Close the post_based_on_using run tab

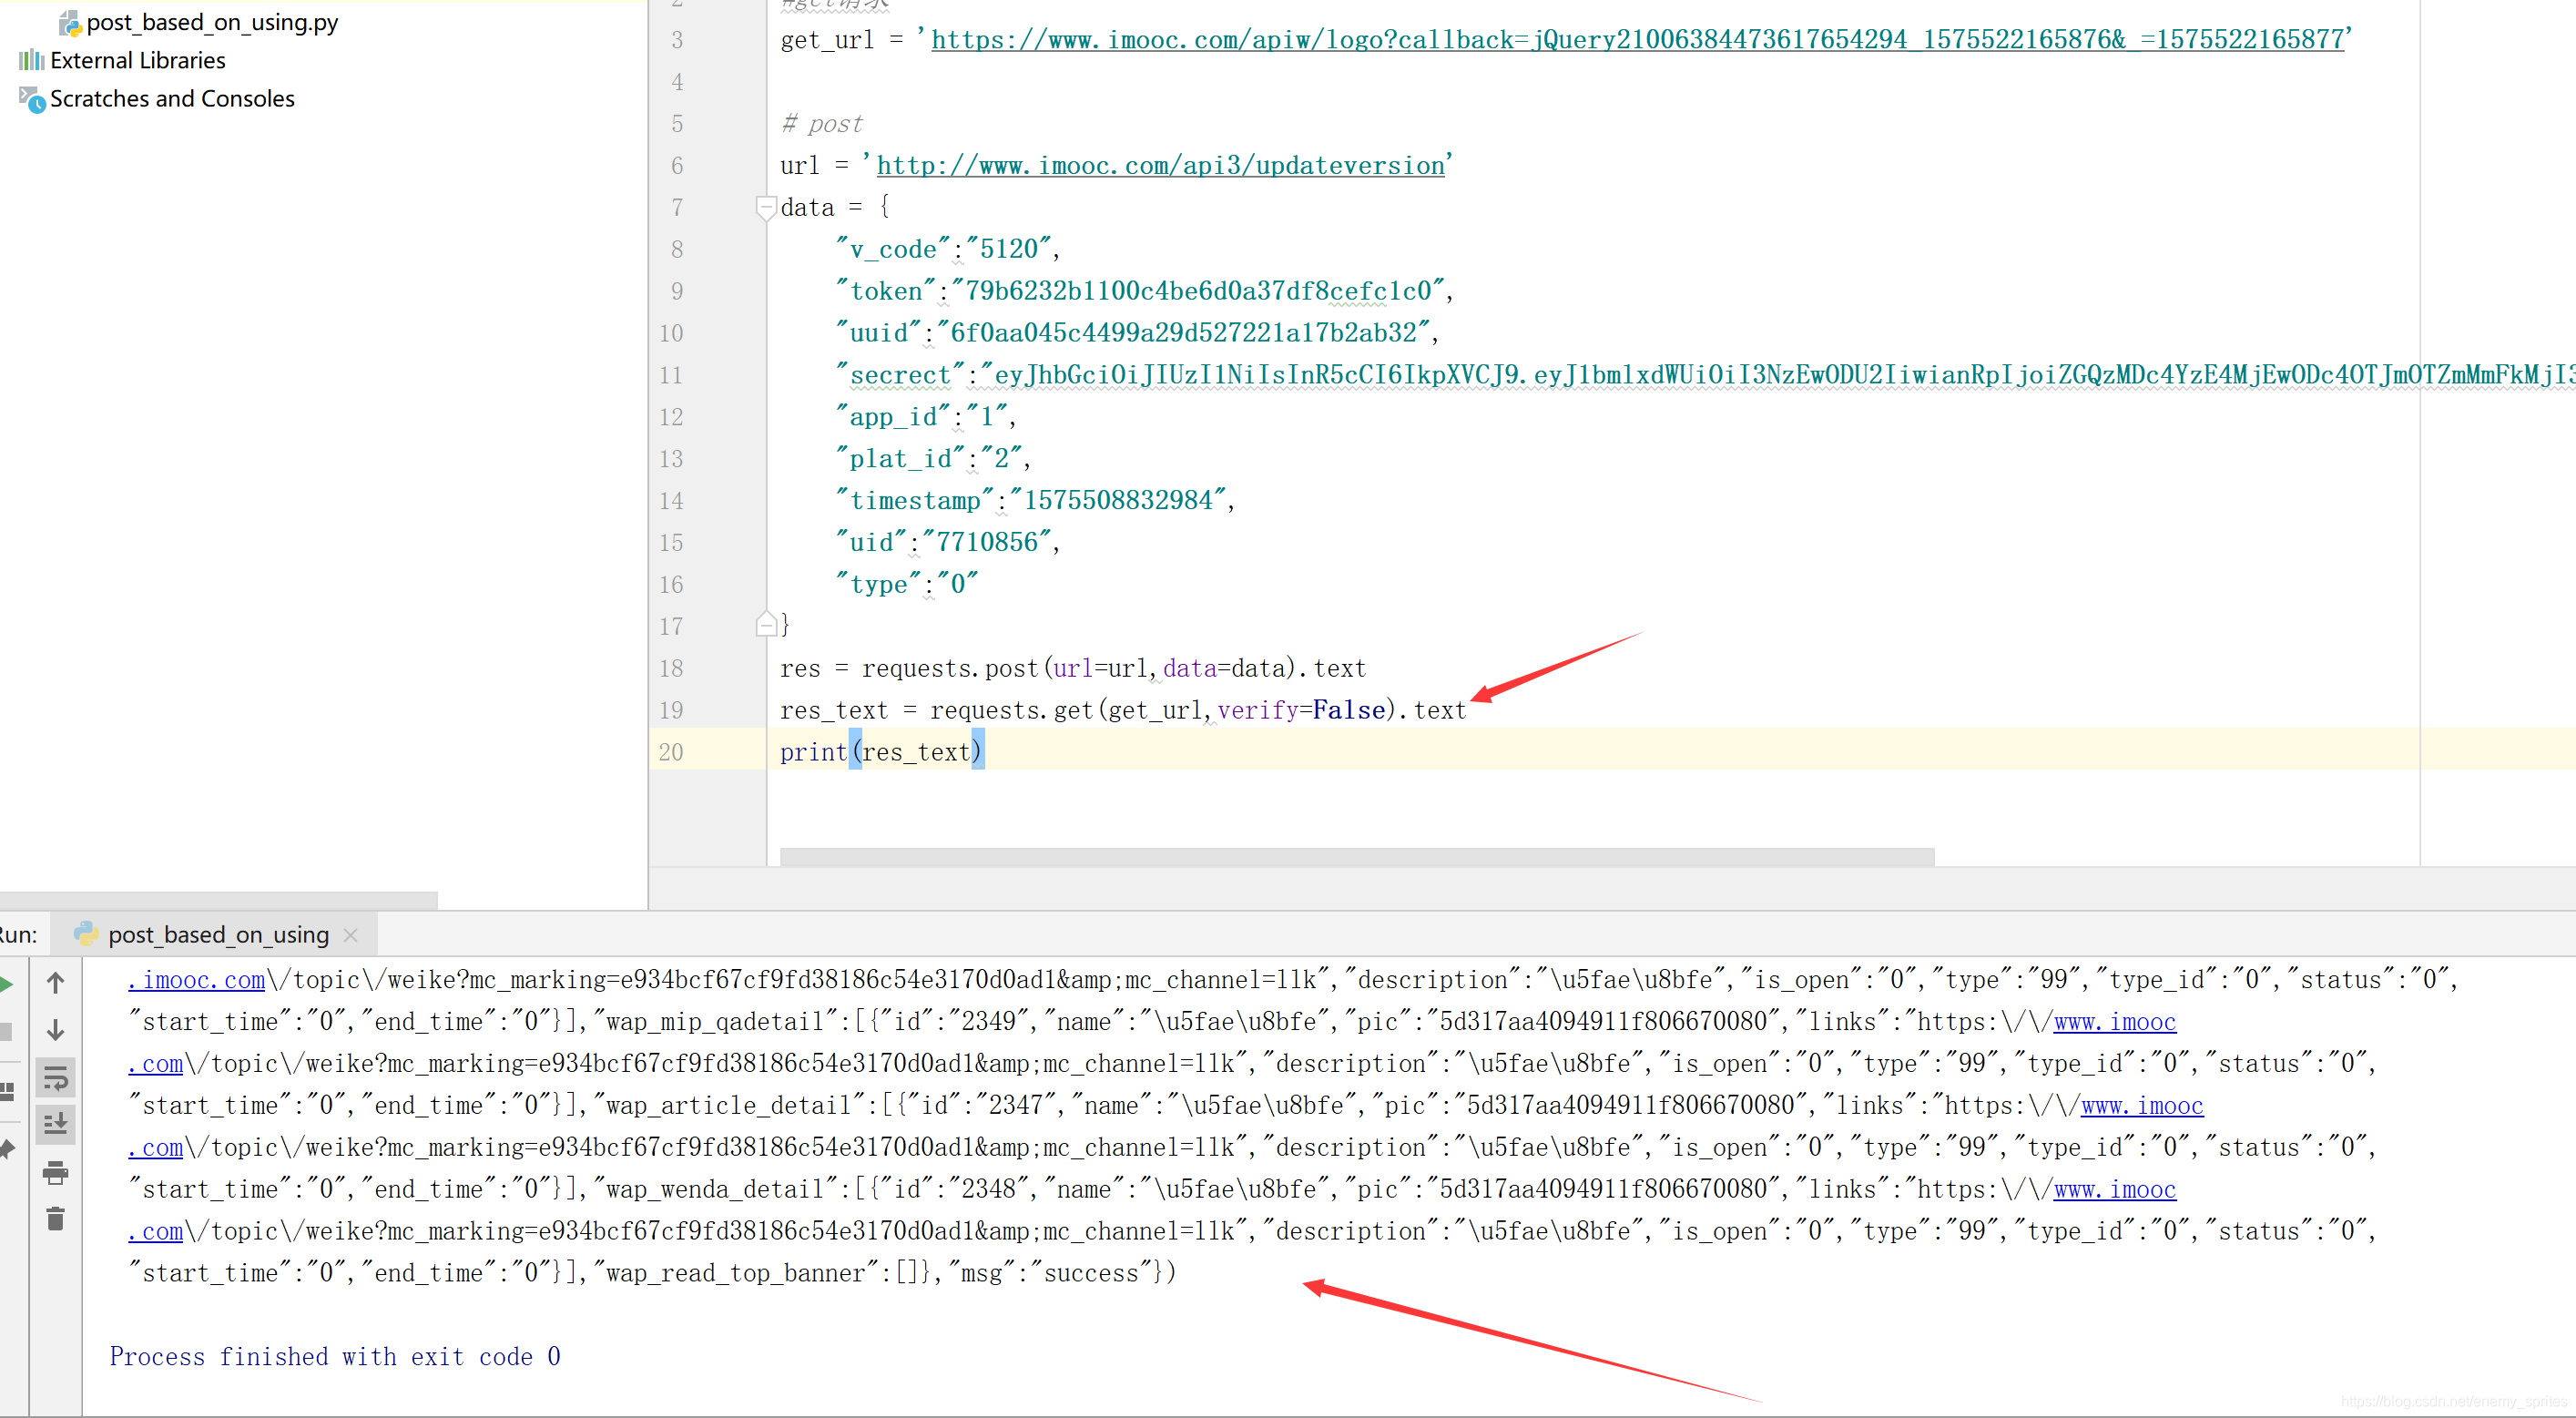point(350,935)
